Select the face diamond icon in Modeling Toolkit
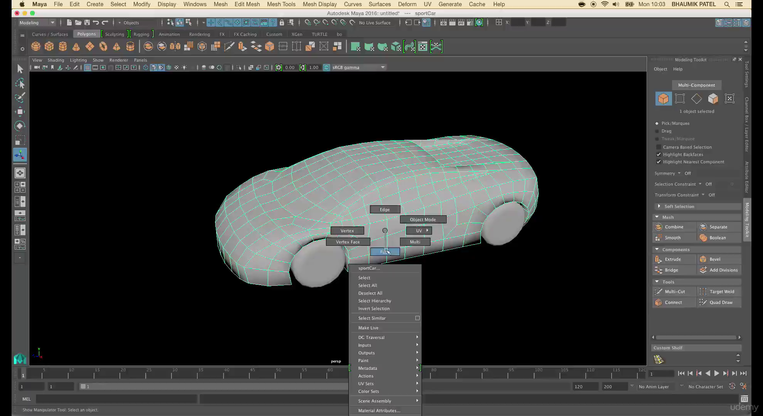763x416 pixels. click(696, 99)
